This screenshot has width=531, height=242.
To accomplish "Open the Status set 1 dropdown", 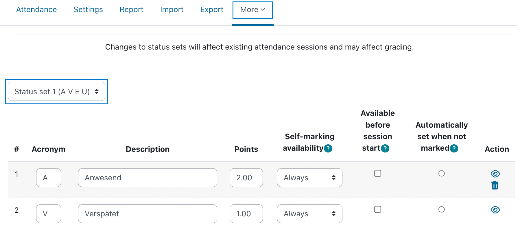I will click(x=56, y=91).
